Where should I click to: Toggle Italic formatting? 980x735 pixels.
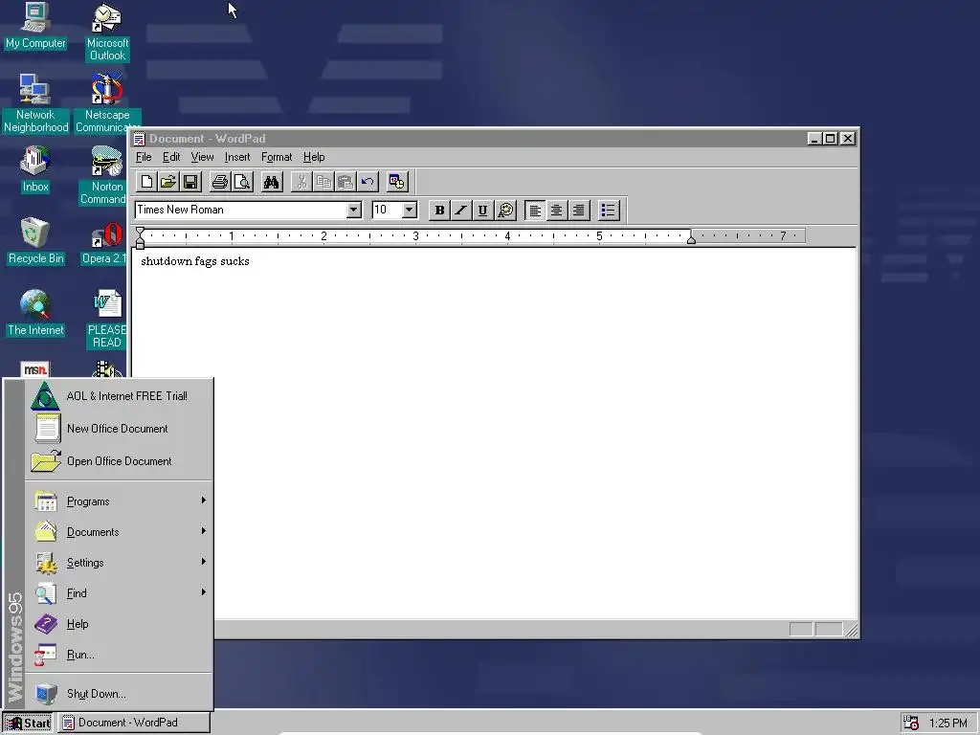point(460,210)
